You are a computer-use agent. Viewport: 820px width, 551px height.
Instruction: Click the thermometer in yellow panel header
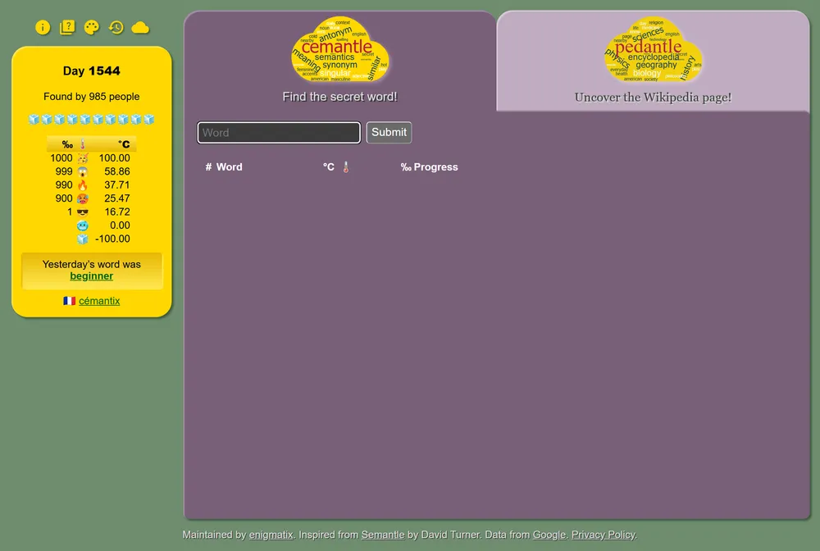point(82,144)
